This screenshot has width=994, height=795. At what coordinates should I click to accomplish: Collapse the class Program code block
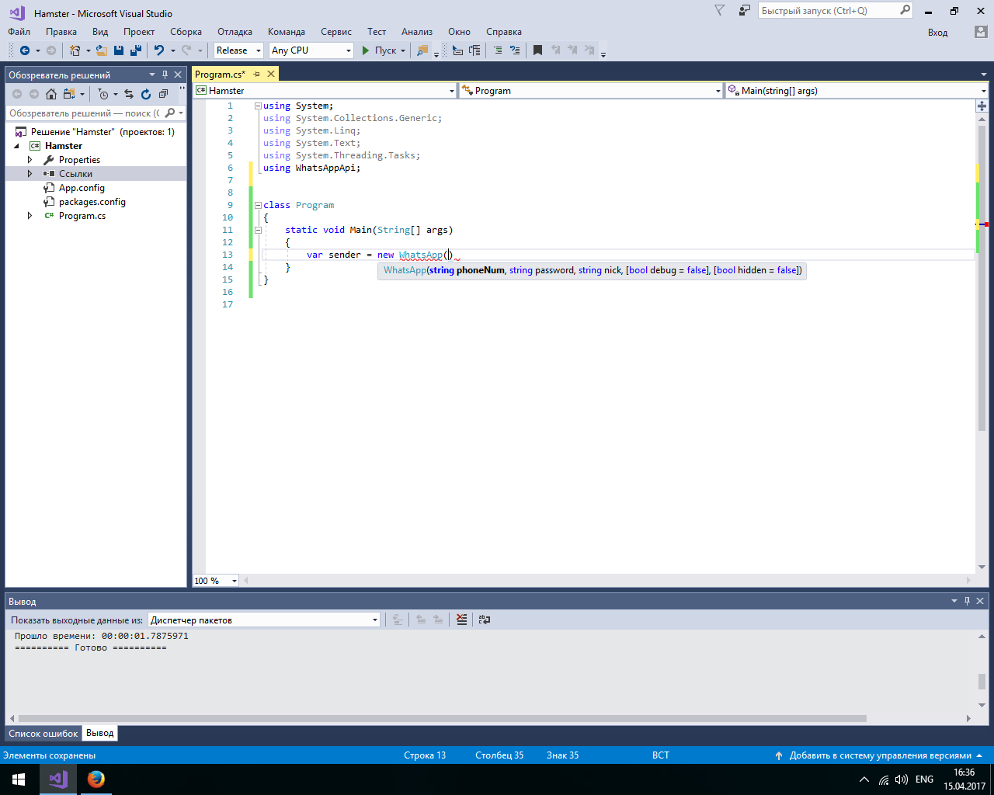pyautogui.click(x=258, y=205)
